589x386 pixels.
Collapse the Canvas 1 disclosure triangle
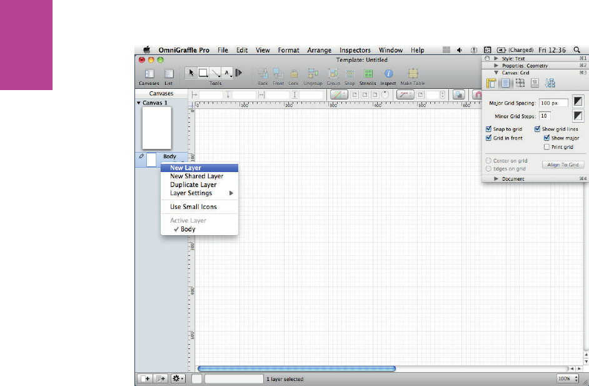click(139, 103)
